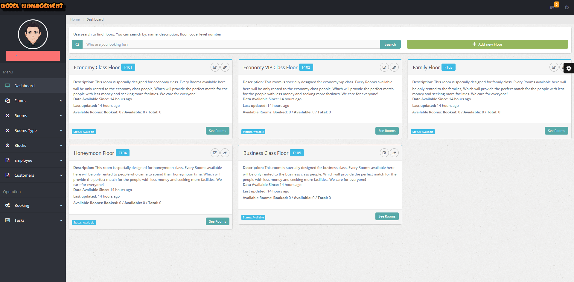The image size is (574, 282).
Task: Click Home breadcrumb link
Action: 75,20
